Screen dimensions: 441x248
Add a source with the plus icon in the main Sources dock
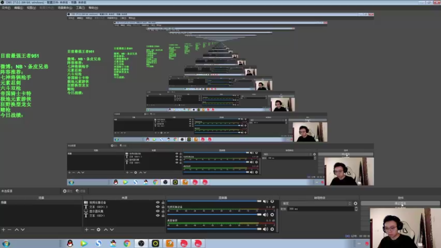pyautogui.click(x=87, y=230)
